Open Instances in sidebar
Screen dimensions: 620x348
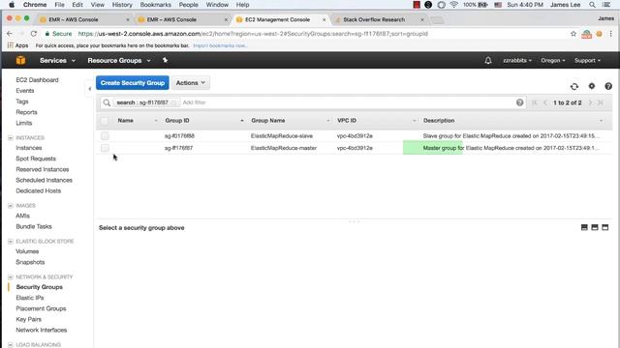pos(28,148)
